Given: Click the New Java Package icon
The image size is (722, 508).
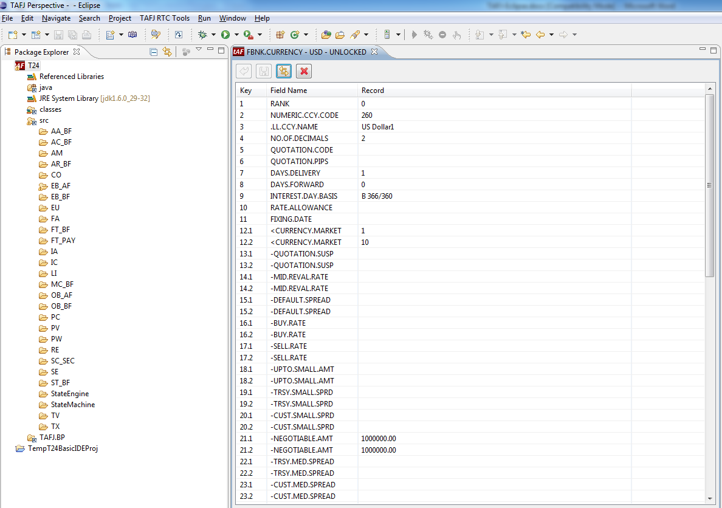Looking at the screenshot, I should (x=280, y=35).
